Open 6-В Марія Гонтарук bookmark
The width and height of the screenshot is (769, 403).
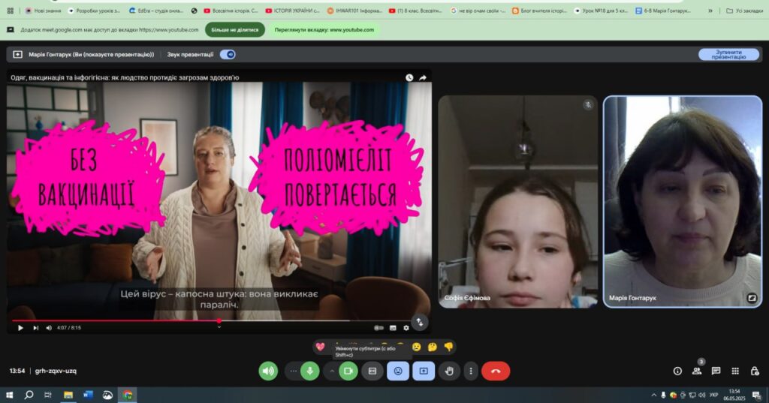click(662, 11)
